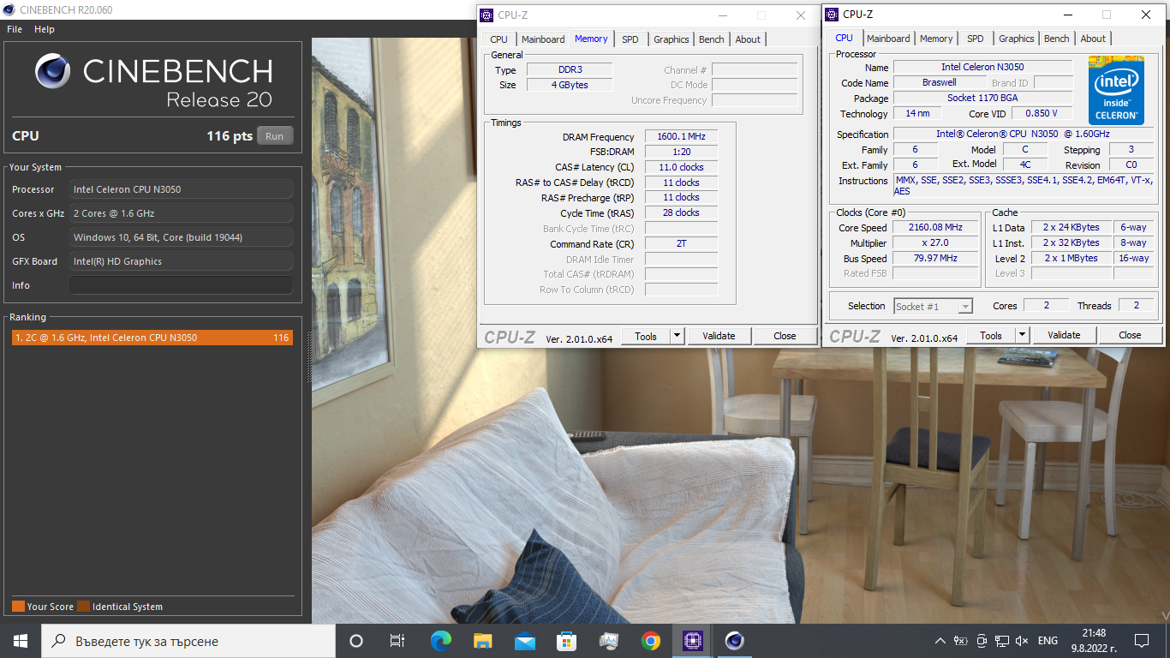Click the DDR3 memory type value
Screen dimensions: 1170x658
click(x=570, y=70)
